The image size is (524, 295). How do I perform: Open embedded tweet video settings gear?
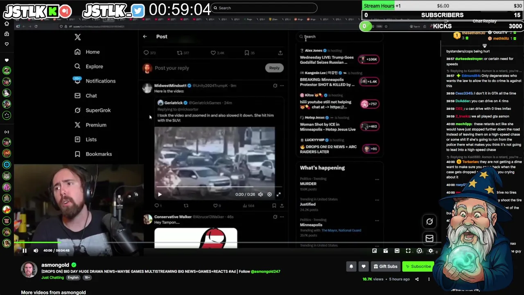click(x=269, y=195)
